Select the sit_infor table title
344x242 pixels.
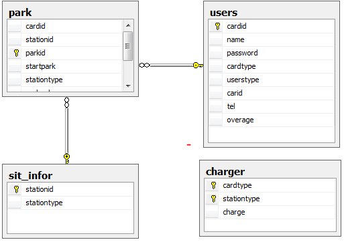coord(30,176)
